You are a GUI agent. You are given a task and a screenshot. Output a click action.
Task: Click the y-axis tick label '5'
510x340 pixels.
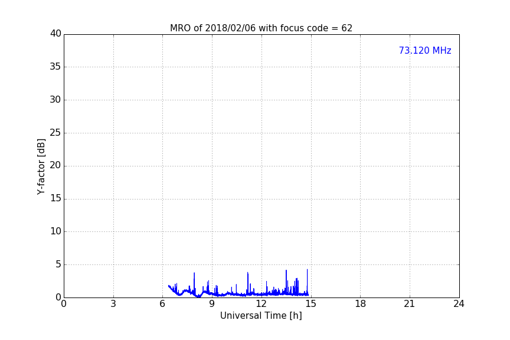[58, 264]
